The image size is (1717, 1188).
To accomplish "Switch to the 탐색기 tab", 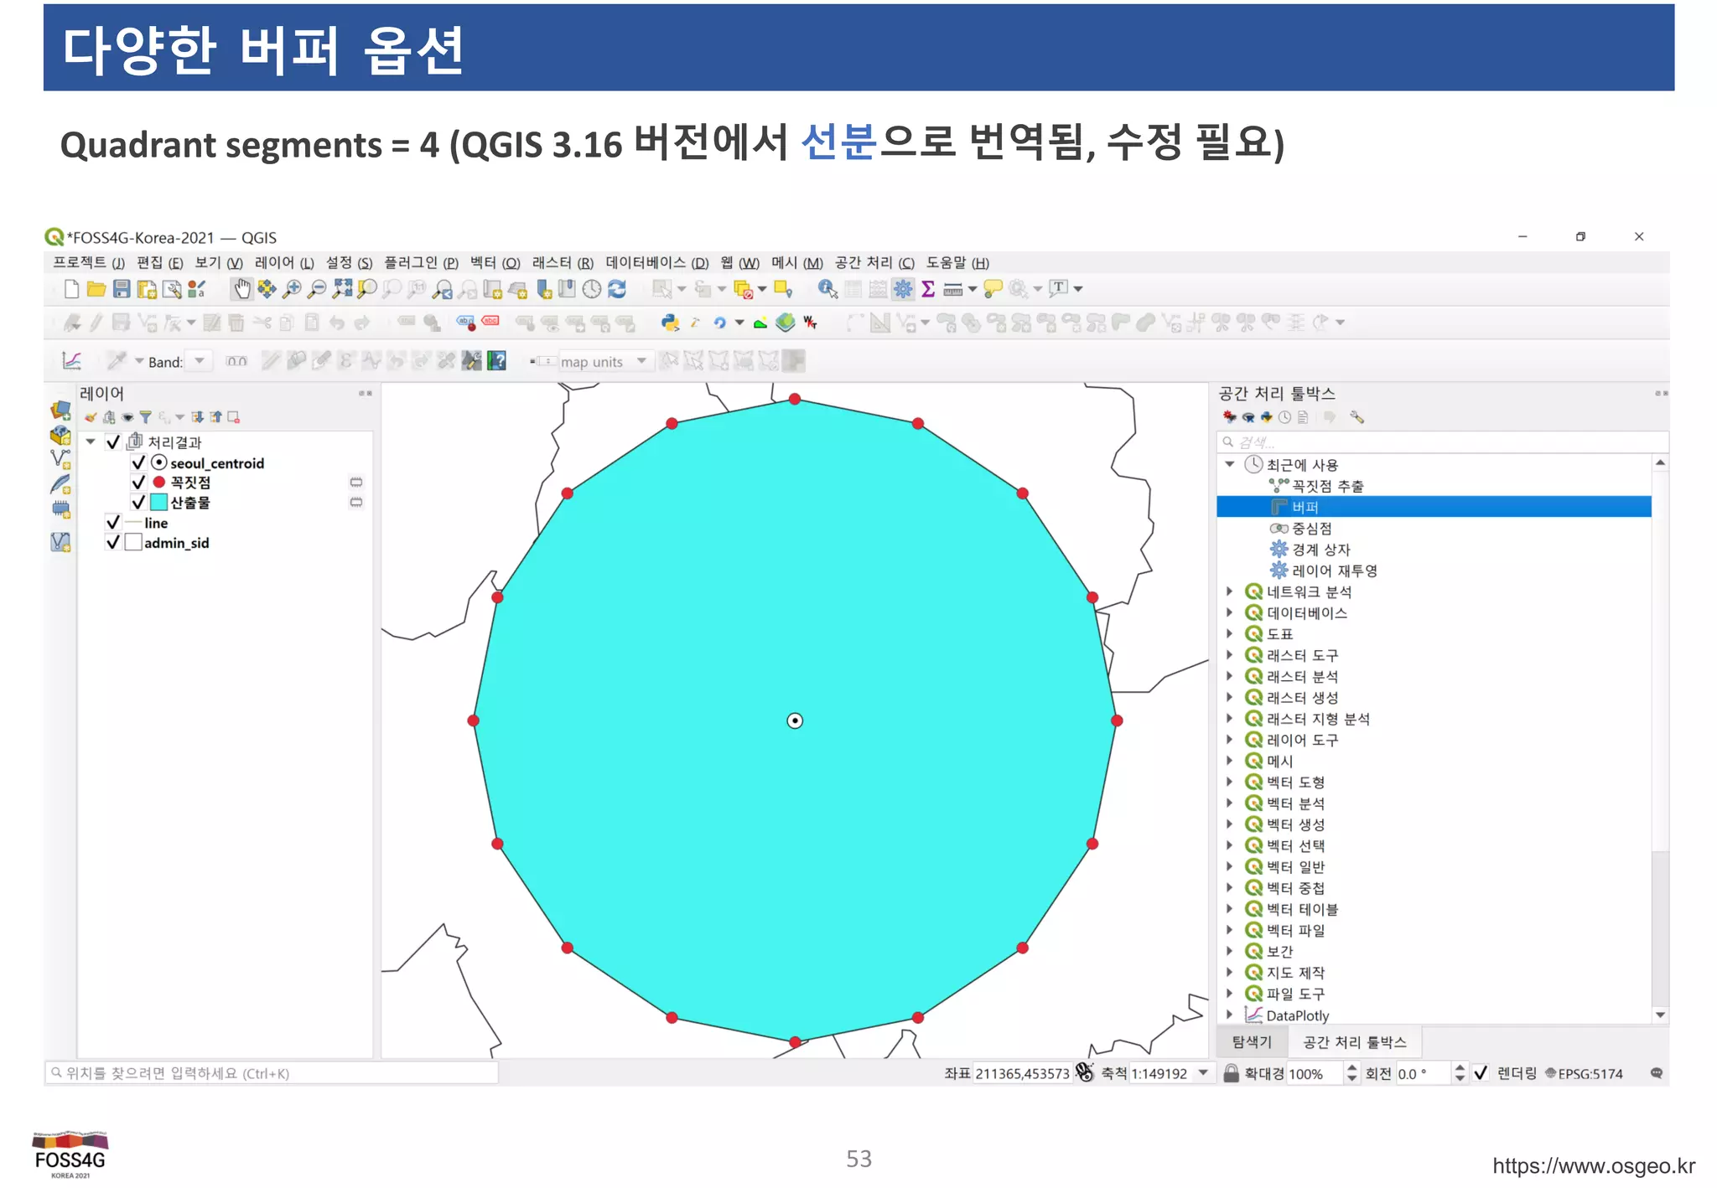I will tap(1252, 1042).
